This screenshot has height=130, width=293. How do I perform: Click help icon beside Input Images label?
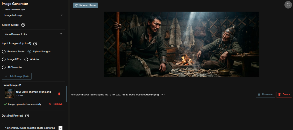tap(35, 44)
